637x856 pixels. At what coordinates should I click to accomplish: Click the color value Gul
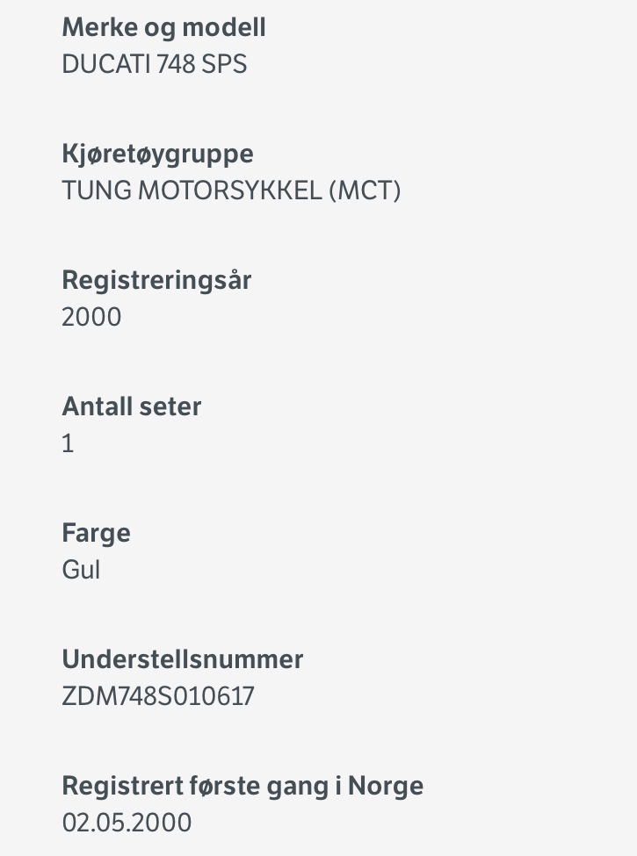click(81, 570)
